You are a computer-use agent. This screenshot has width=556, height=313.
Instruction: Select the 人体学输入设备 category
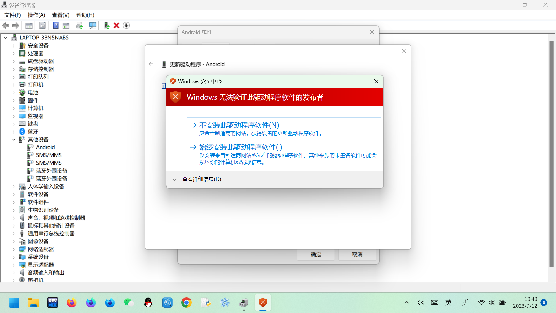click(x=46, y=187)
